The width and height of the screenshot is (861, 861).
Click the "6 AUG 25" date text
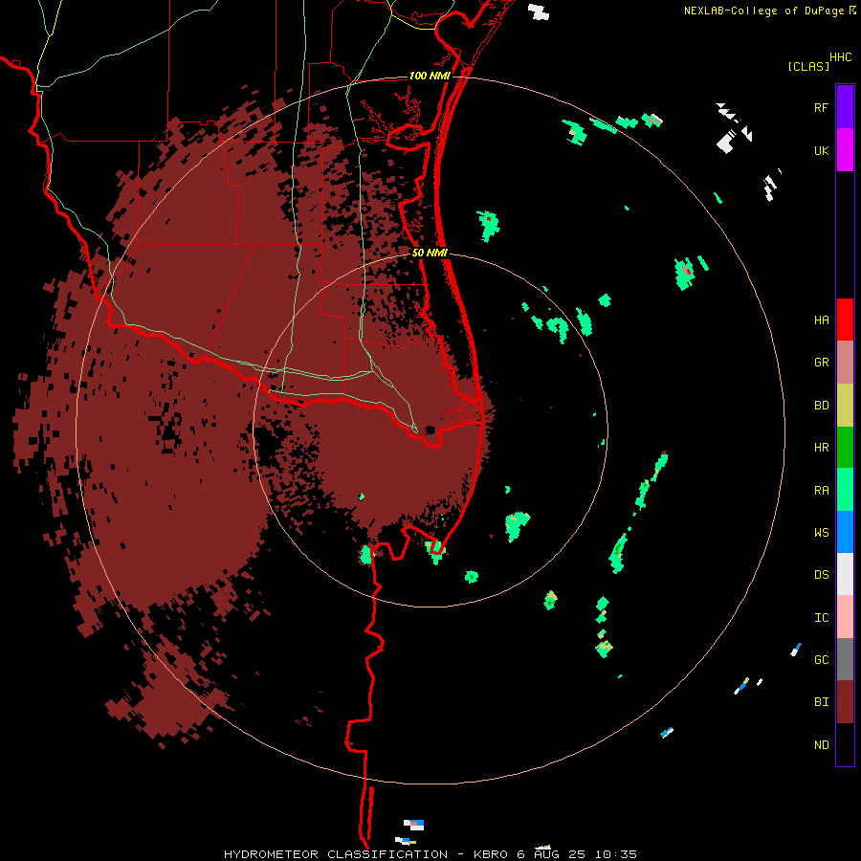pos(551,854)
